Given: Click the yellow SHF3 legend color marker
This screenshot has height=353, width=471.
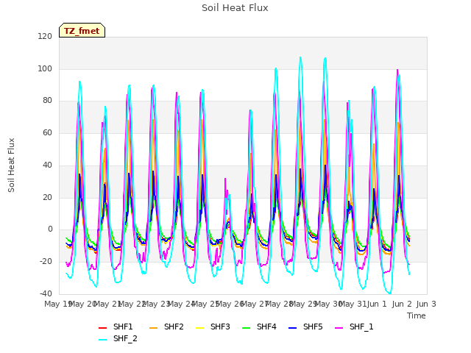Looking at the screenshot, I should [199, 328].
